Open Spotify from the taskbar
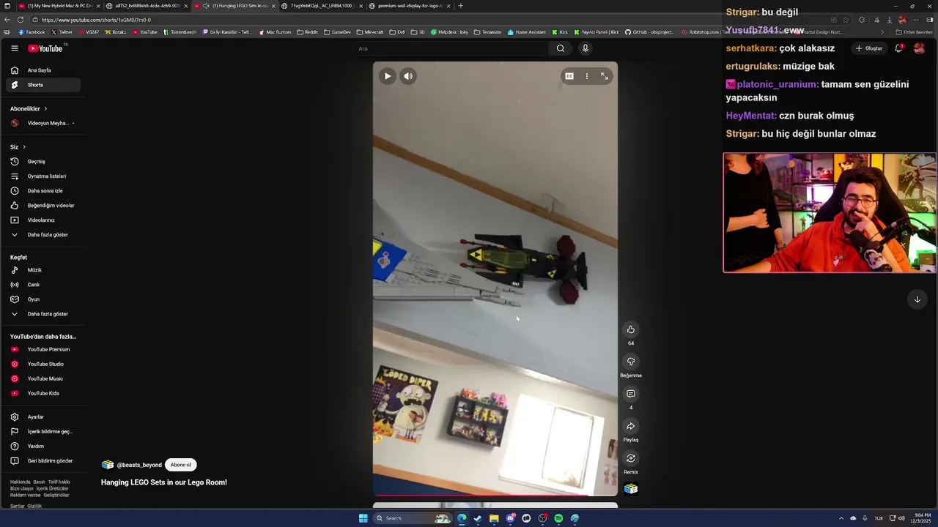 pos(558,518)
